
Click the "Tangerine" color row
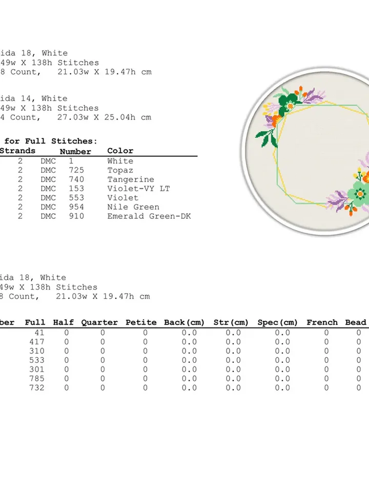130,179
